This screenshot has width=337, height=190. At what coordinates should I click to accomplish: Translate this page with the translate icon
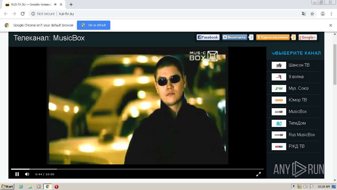point(304,14)
